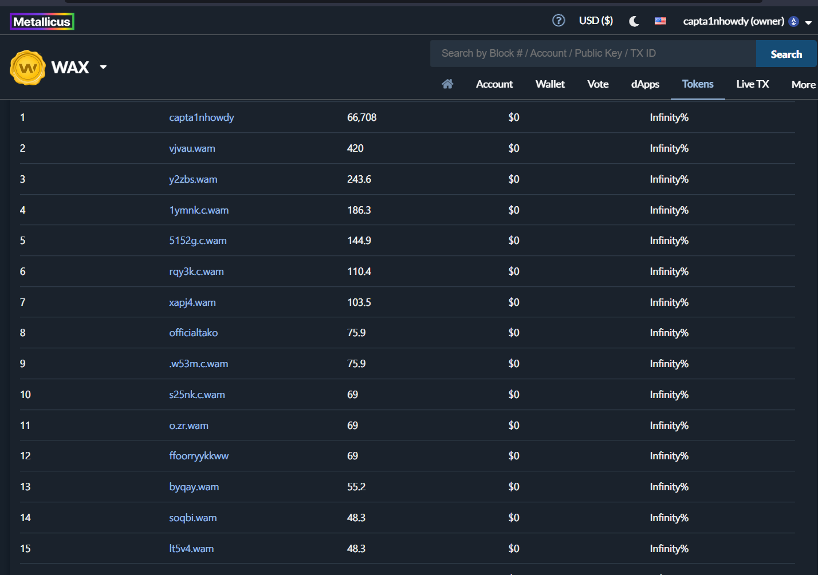Image resolution: width=818 pixels, height=575 pixels.
Task: Select the 186.3 balance value
Action: (x=359, y=210)
